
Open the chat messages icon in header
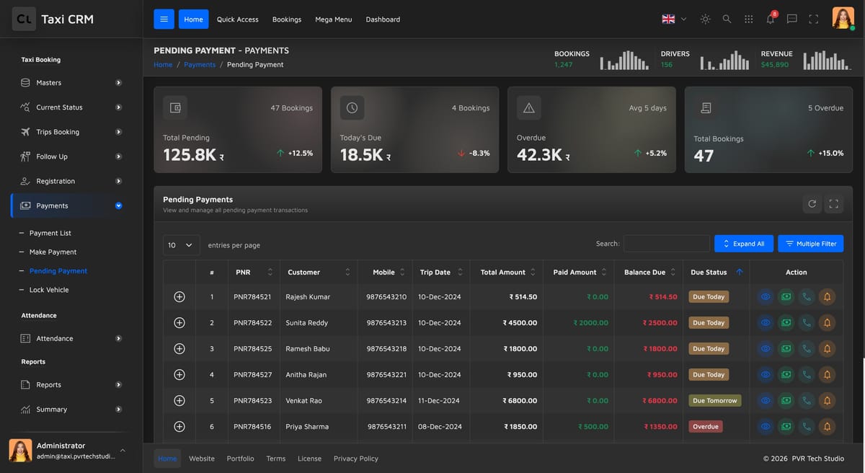[x=791, y=19]
